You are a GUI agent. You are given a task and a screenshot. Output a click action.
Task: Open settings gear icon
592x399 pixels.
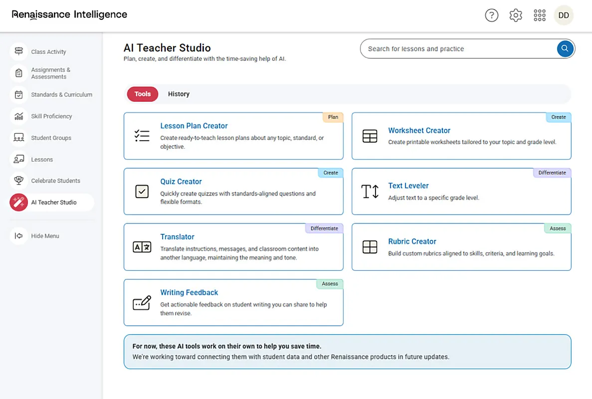point(516,15)
